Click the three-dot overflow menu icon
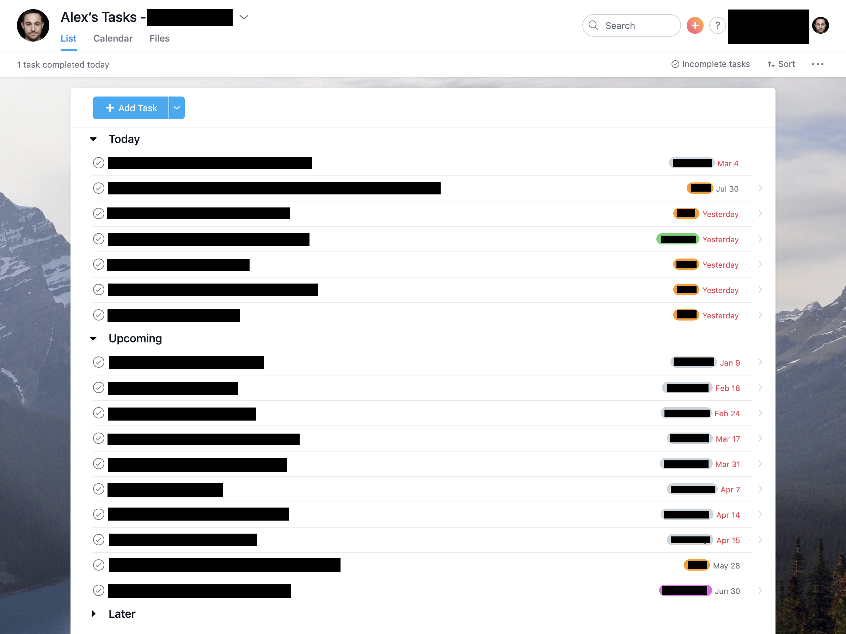This screenshot has width=846, height=634. 818,63
